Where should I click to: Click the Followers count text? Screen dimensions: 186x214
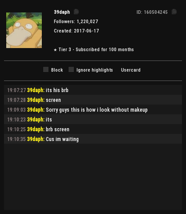(x=76, y=21)
